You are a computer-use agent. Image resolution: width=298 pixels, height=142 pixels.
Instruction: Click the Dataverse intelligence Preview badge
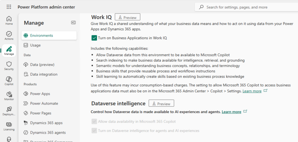click(161, 104)
